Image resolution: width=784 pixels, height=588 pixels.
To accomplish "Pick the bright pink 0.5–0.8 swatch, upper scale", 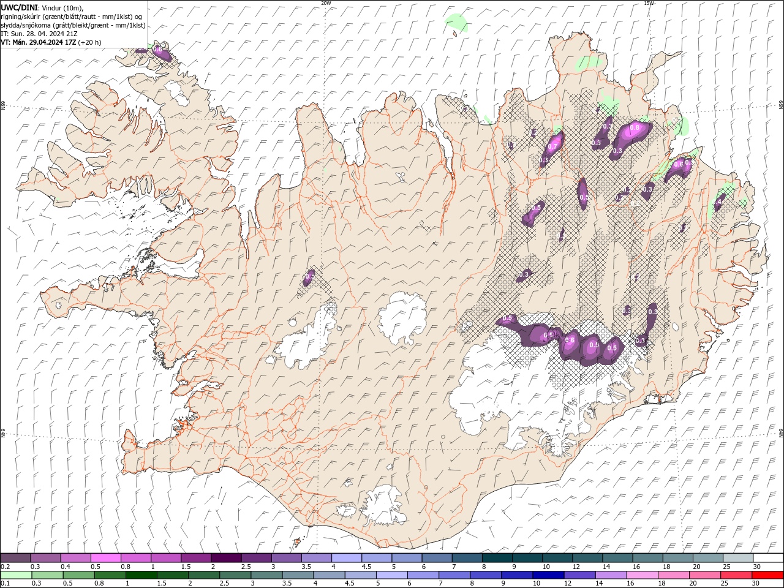I will [x=106, y=558].
